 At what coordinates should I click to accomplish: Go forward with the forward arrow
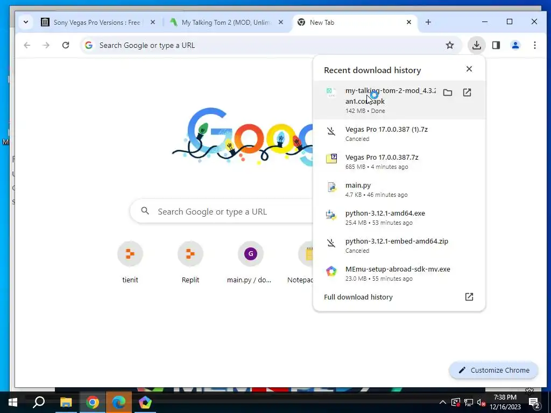[46, 45]
